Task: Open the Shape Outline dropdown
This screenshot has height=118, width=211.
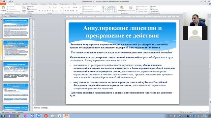Action: click(x=142, y=9)
